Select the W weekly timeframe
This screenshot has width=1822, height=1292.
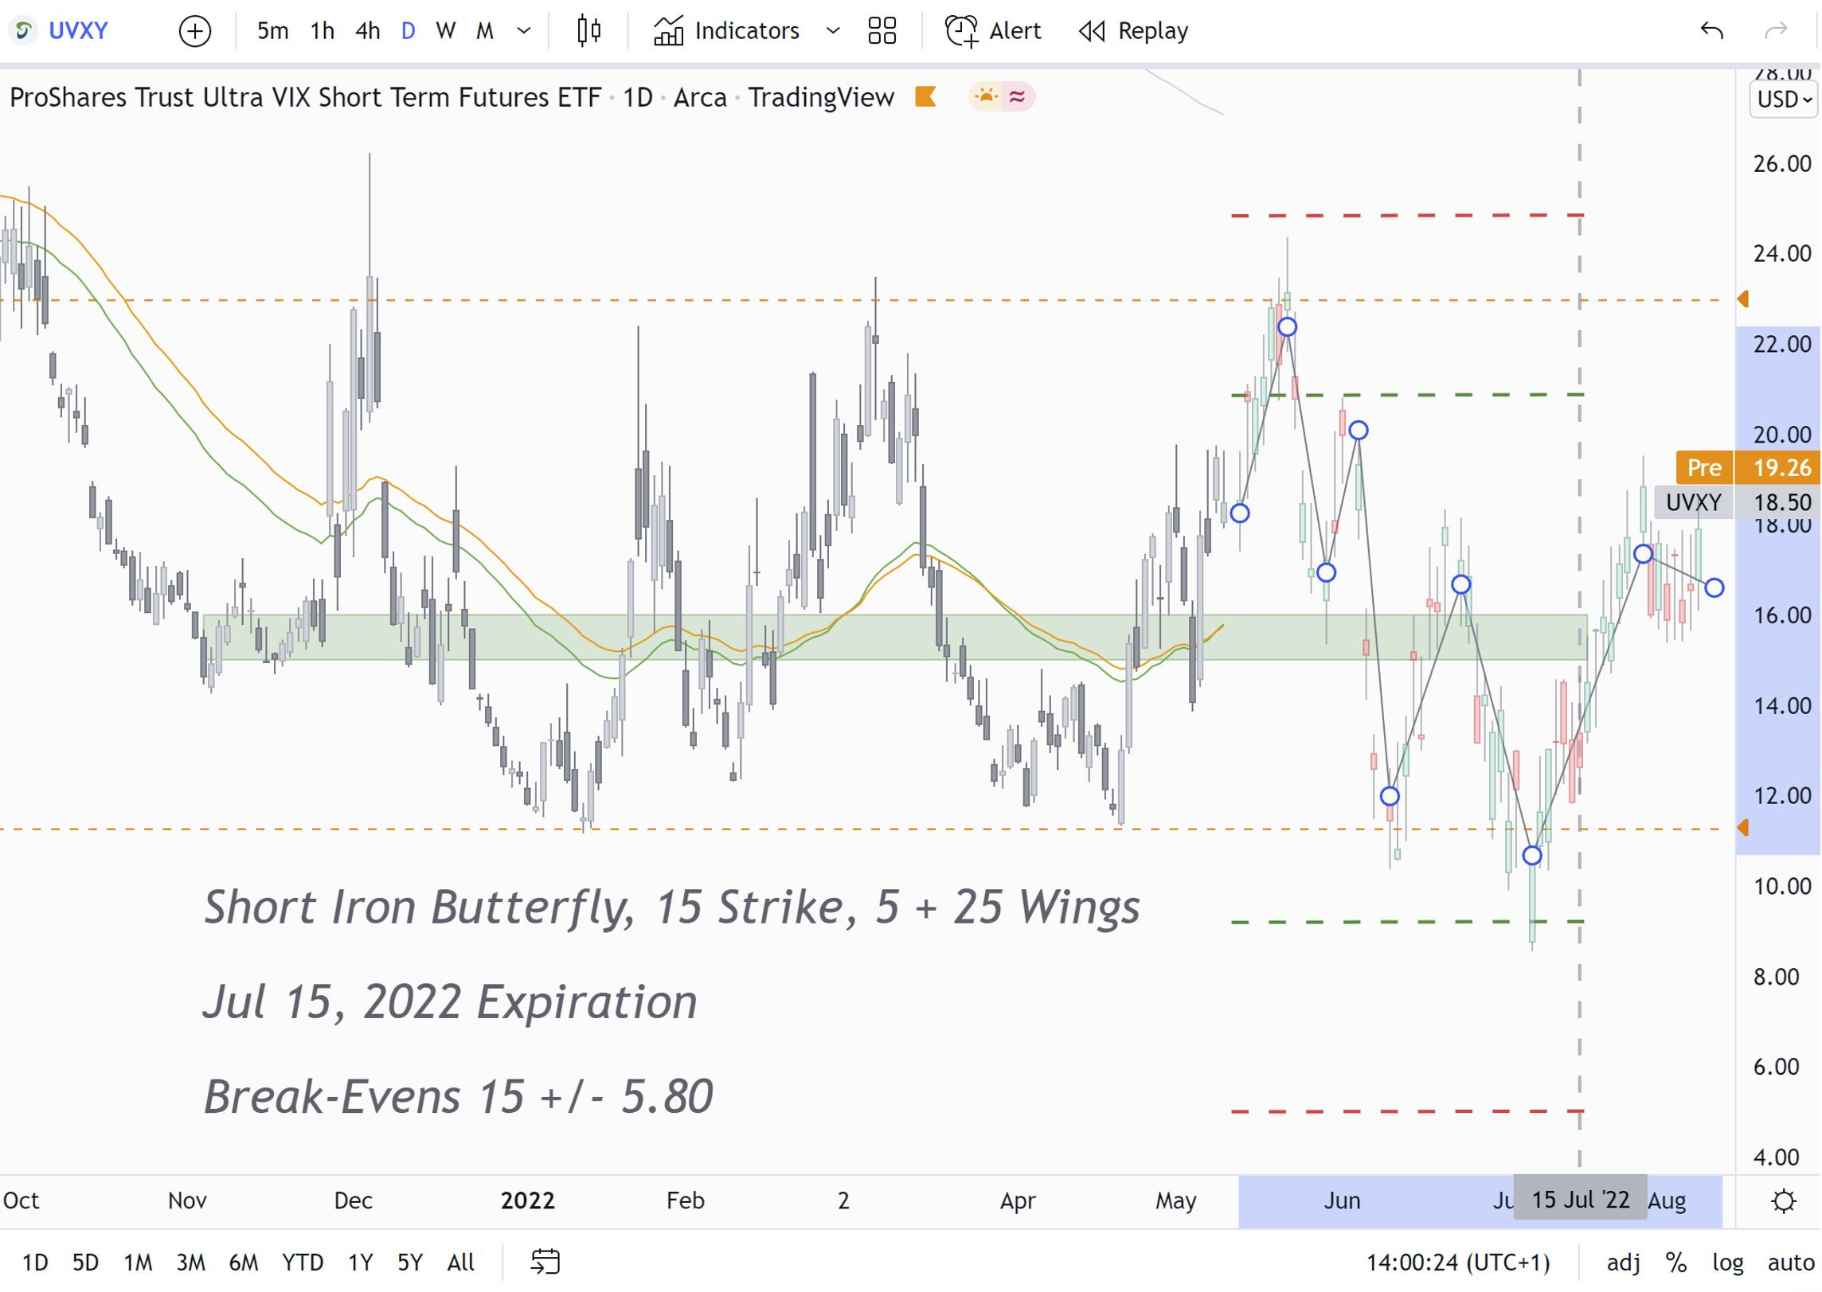pyautogui.click(x=446, y=31)
